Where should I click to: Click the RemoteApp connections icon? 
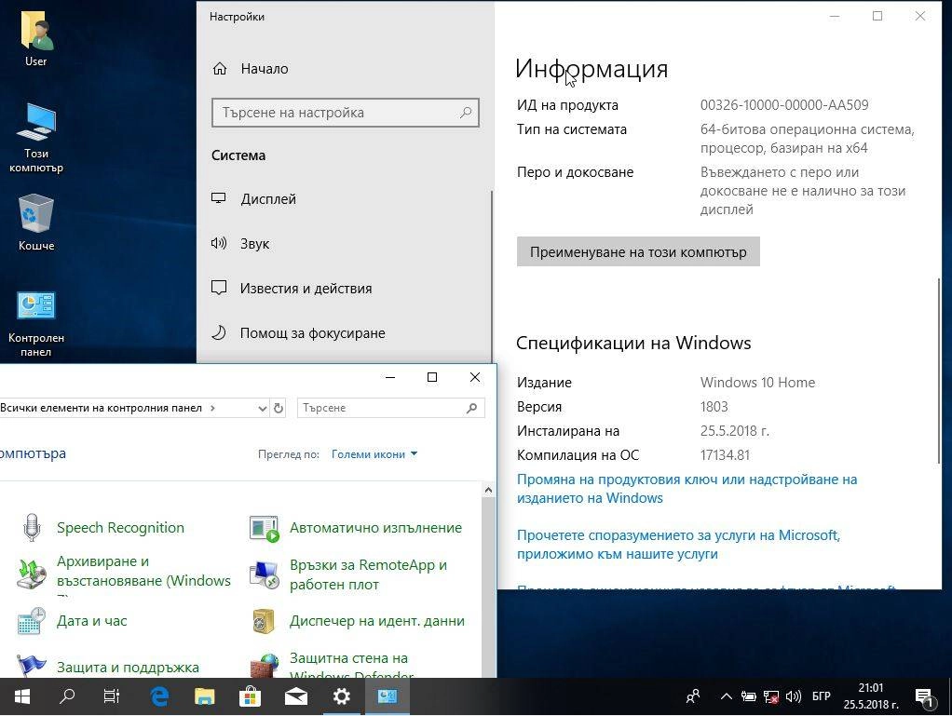pos(265,574)
